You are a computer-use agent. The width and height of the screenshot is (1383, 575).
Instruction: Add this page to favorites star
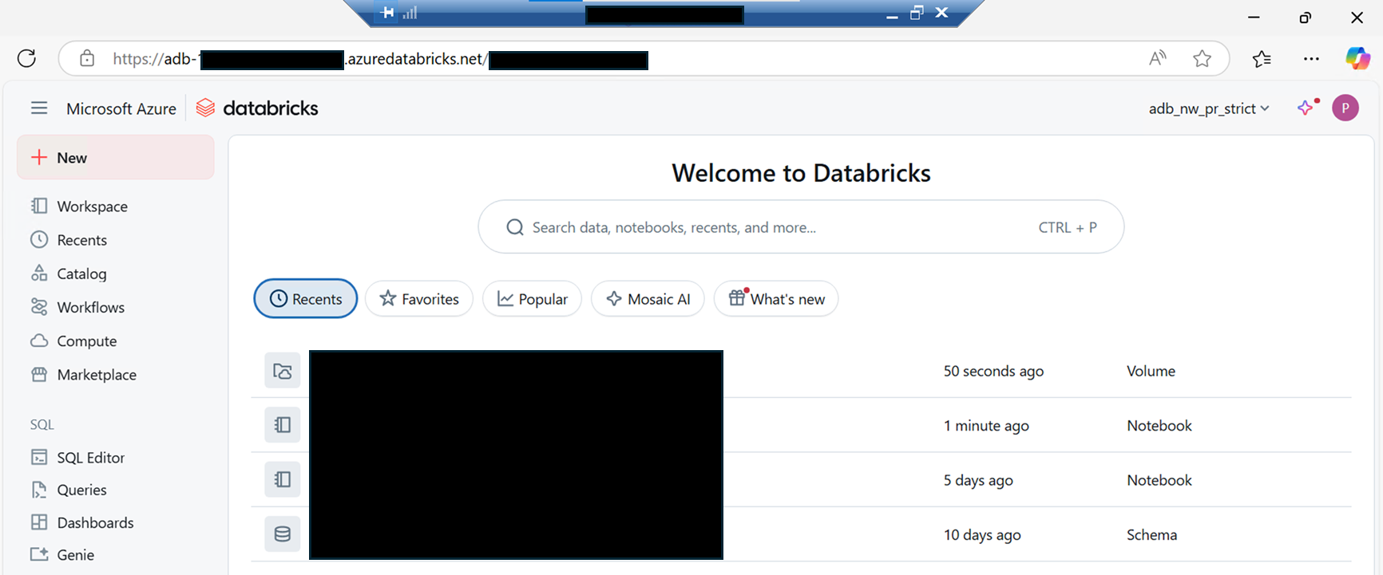(x=1202, y=58)
